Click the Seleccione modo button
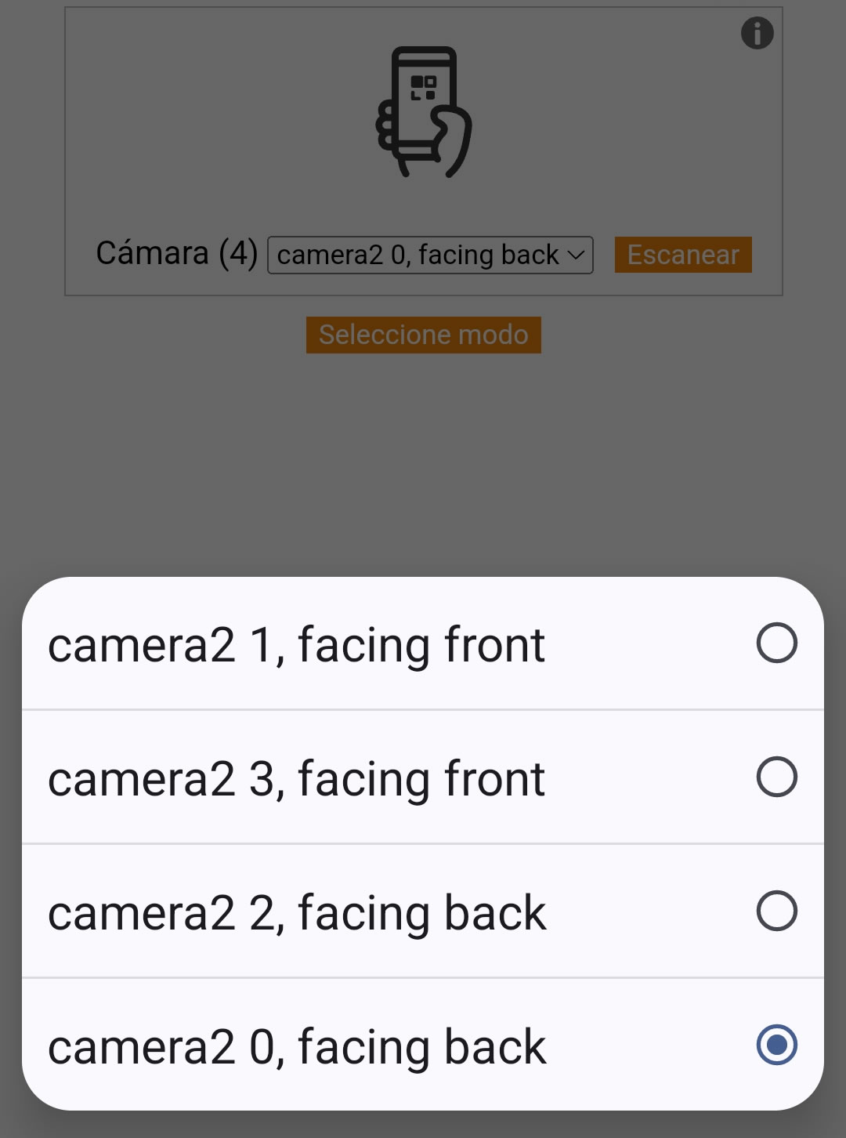The height and width of the screenshot is (1138, 846). point(423,335)
